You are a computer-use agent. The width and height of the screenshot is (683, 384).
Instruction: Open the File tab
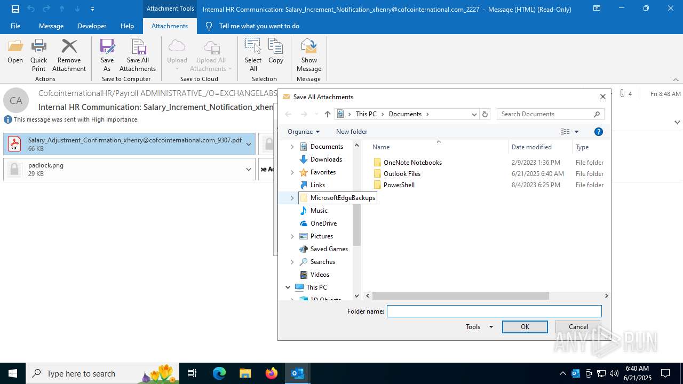pyautogui.click(x=15, y=26)
